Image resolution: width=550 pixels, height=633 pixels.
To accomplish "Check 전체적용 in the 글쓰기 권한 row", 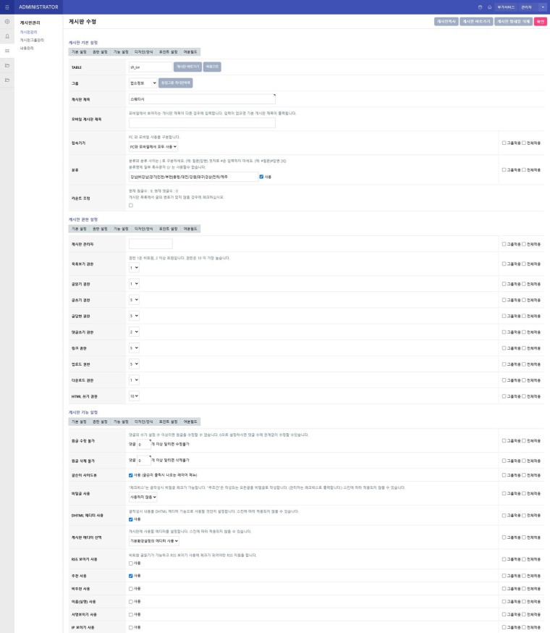I will tap(524, 300).
